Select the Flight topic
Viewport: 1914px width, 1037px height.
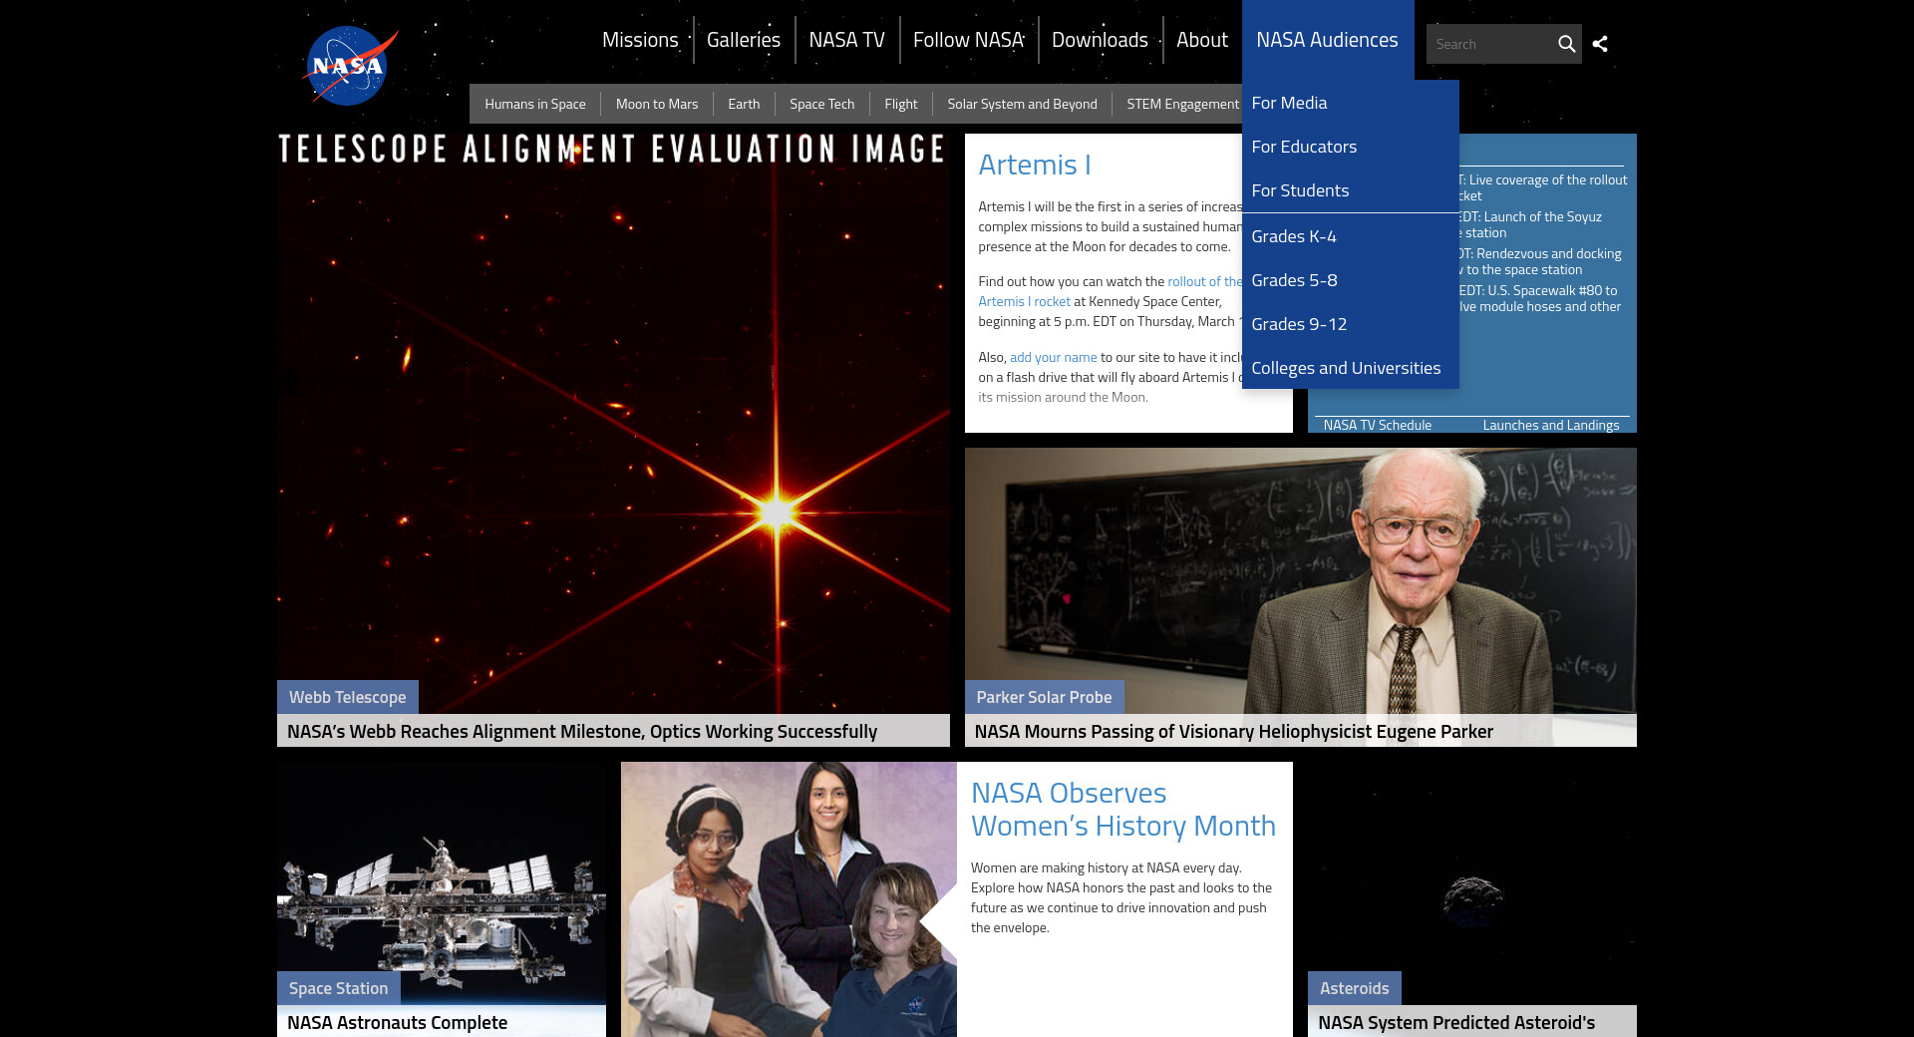901,104
